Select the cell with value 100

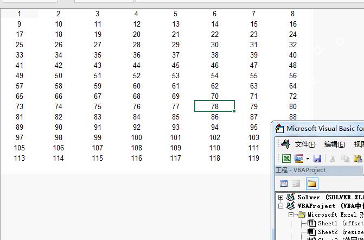(137, 137)
